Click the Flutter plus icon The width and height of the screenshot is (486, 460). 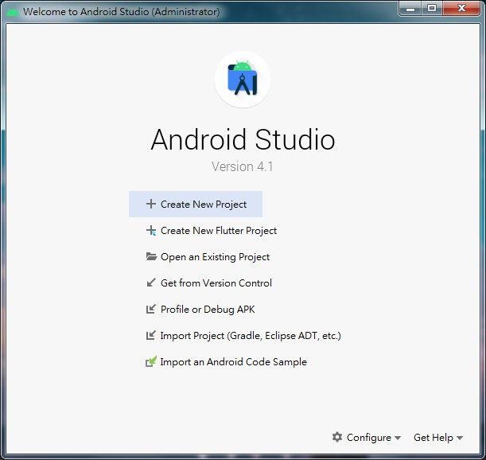(x=151, y=231)
